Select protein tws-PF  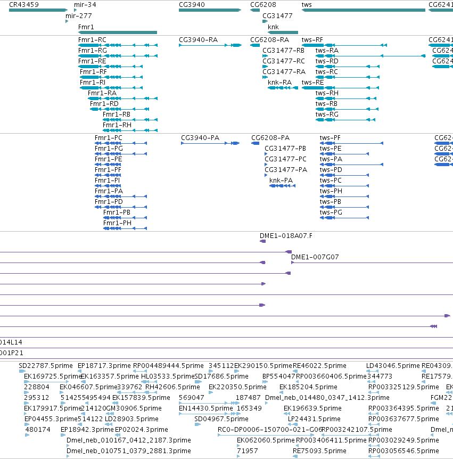[x=351, y=143]
